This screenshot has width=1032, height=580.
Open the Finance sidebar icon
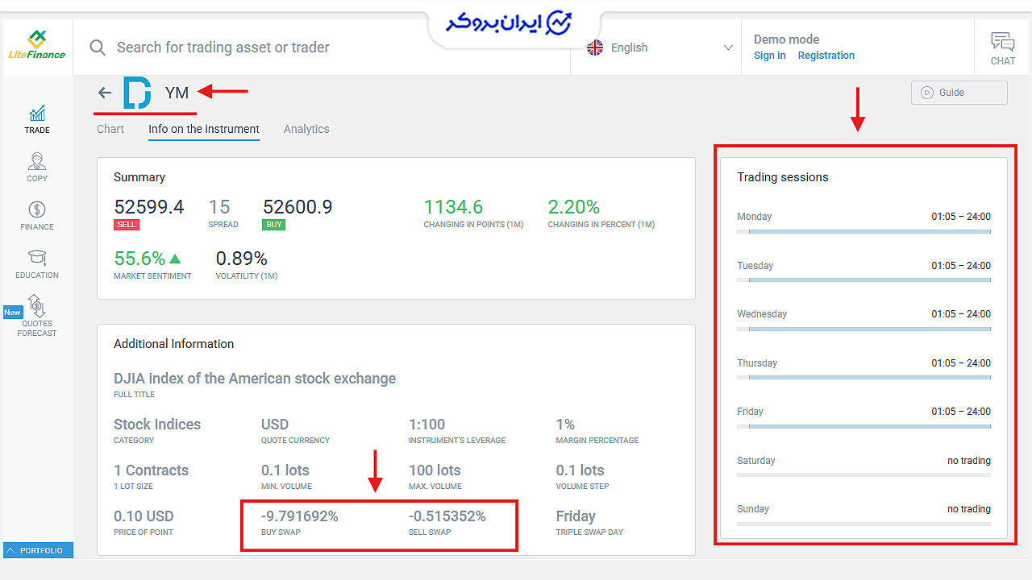pyautogui.click(x=37, y=216)
